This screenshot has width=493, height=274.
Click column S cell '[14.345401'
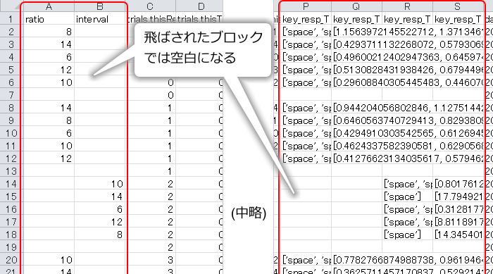458,235
